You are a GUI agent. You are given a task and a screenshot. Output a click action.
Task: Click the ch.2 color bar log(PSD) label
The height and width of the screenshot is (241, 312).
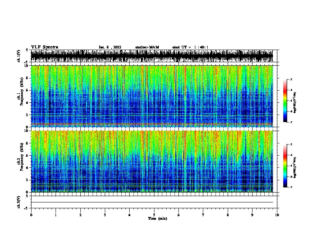pos(295,168)
